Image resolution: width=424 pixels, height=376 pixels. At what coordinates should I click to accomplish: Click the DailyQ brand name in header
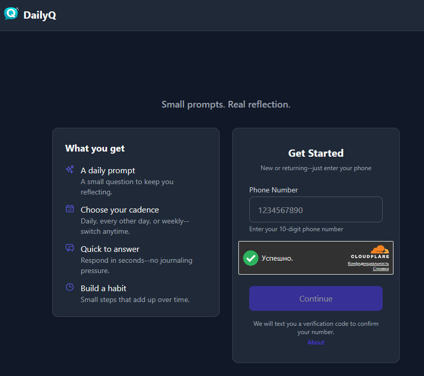(40, 16)
